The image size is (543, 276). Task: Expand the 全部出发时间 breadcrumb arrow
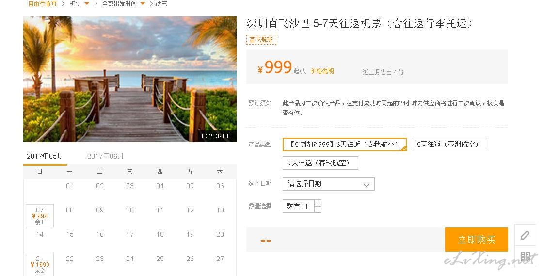pyautogui.click(x=143, y=4)
